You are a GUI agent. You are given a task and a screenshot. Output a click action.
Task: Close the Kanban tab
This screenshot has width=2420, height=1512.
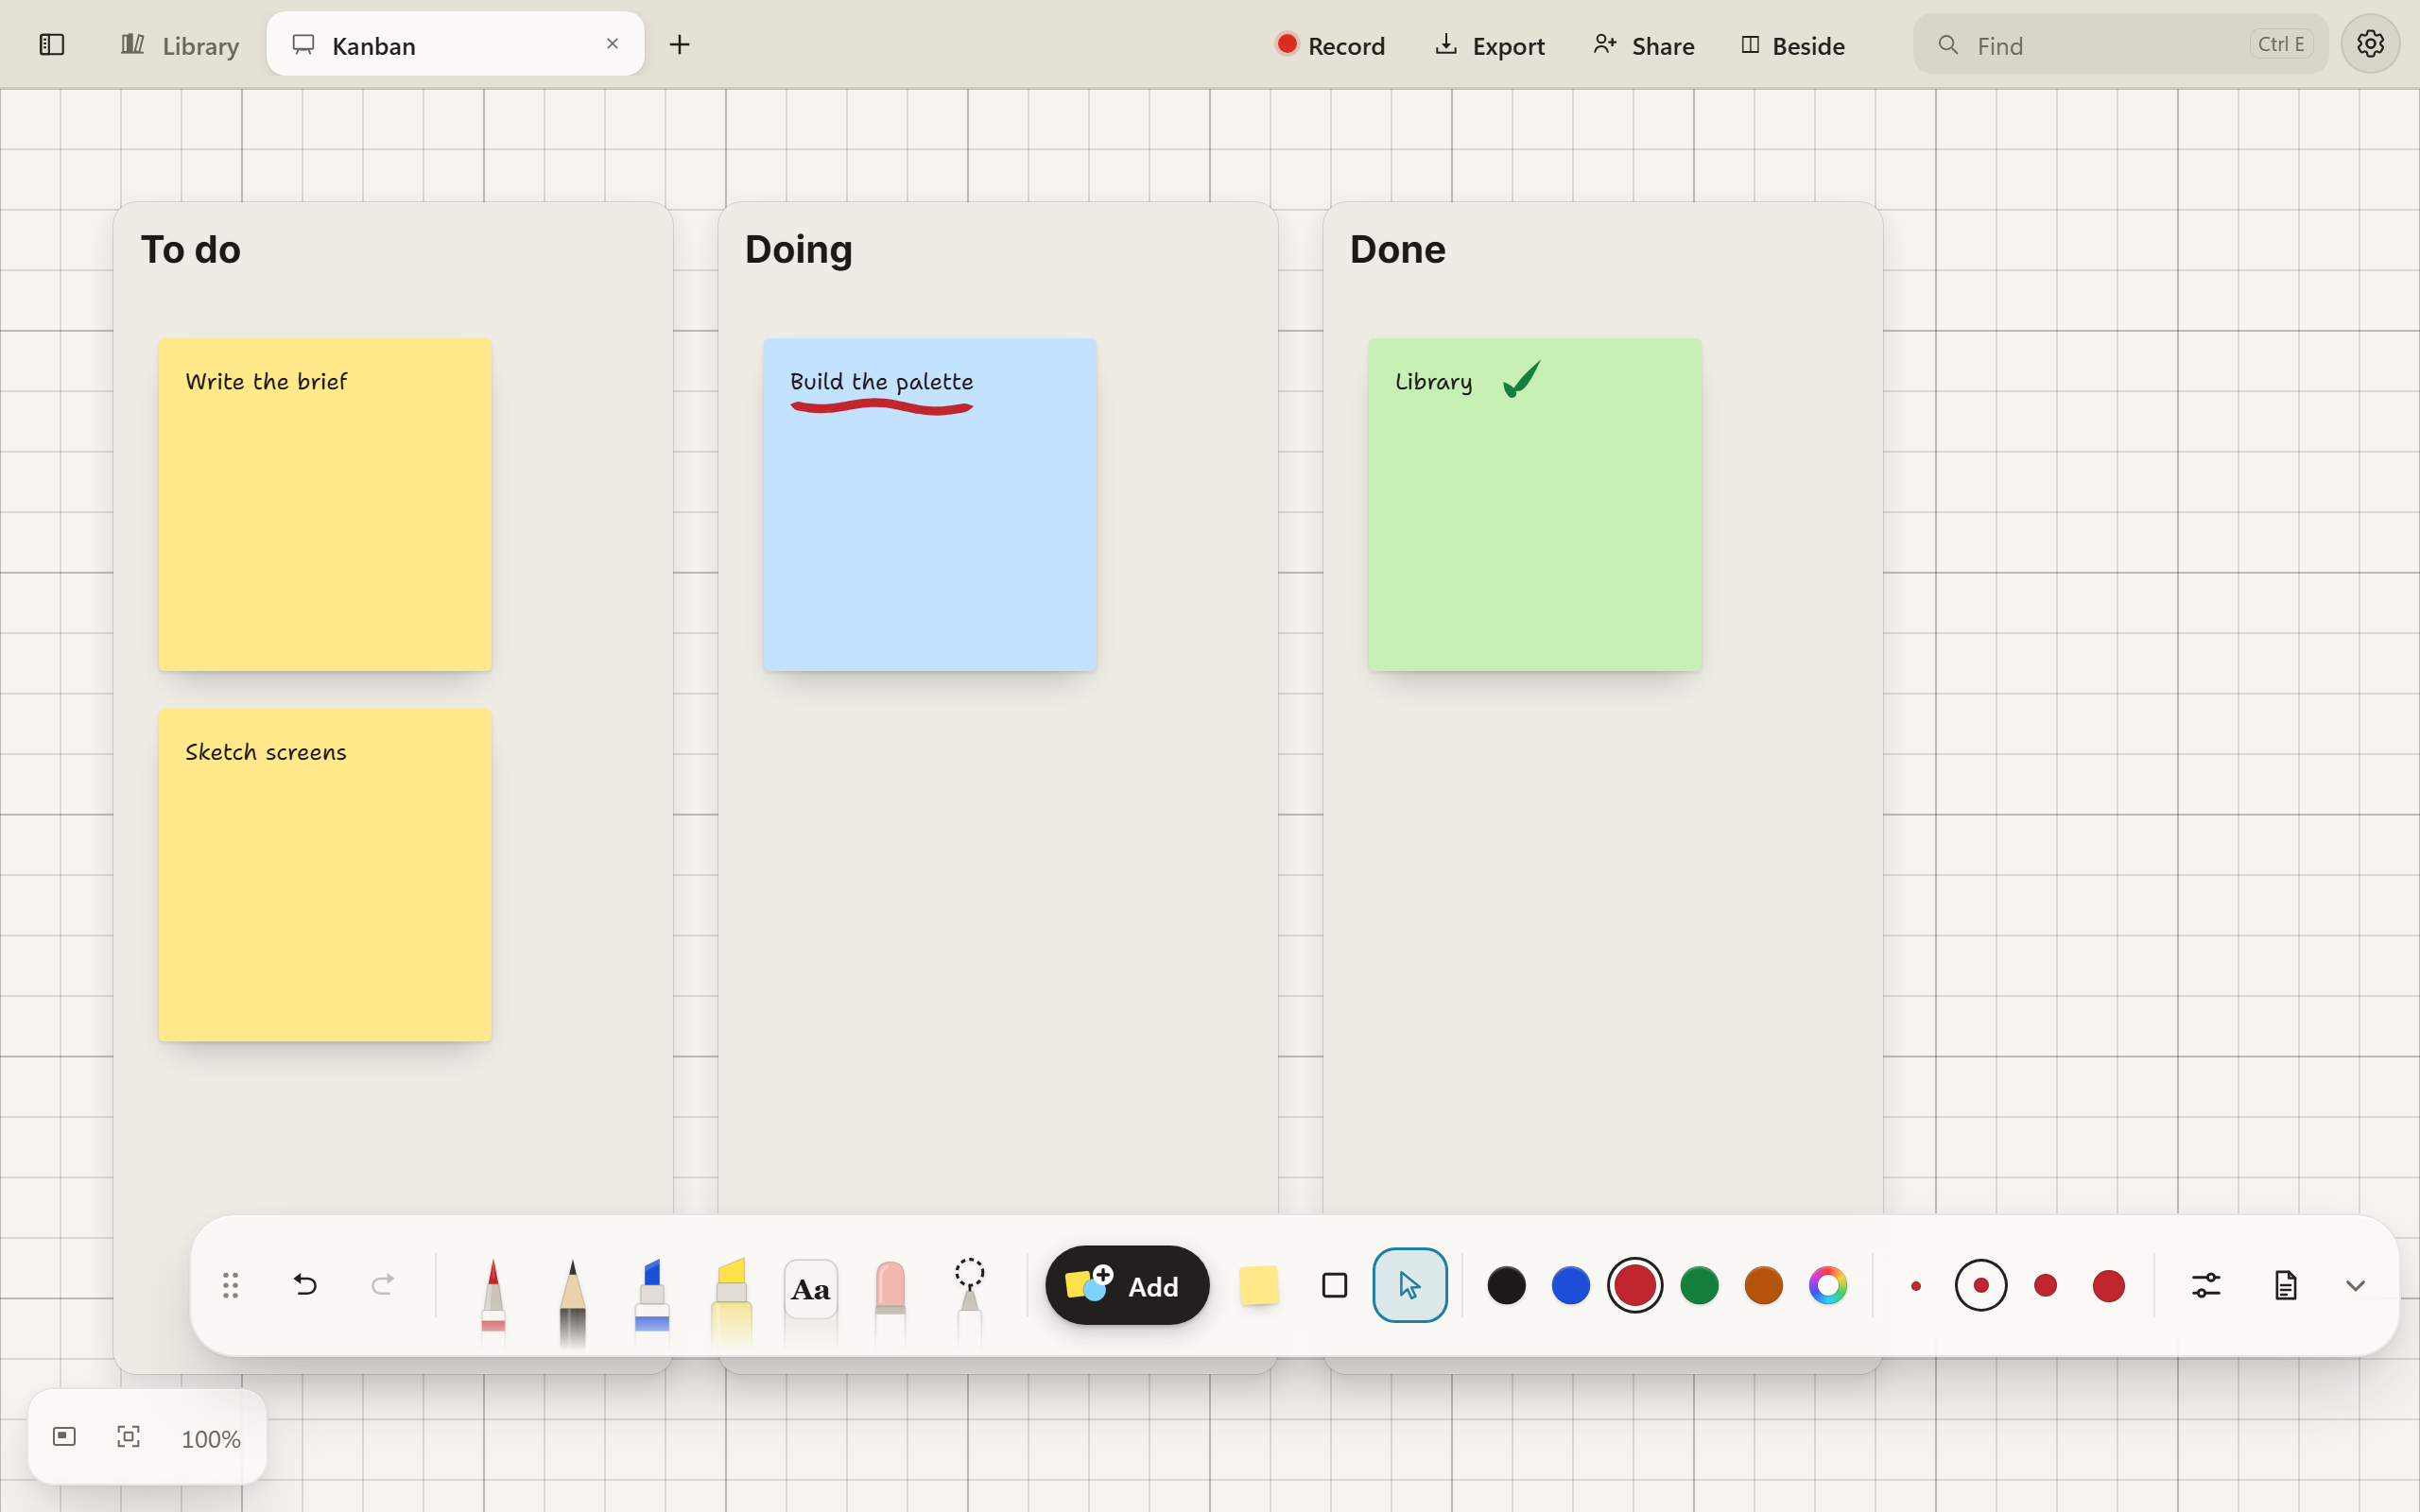[612, 44]
